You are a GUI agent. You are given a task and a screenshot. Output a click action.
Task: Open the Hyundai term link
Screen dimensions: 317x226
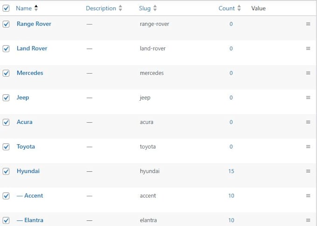(x=28, y=171)
